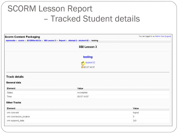
Task: Open the SCORMs/AICCs breadcrumb link
Action: coord(34,40)
